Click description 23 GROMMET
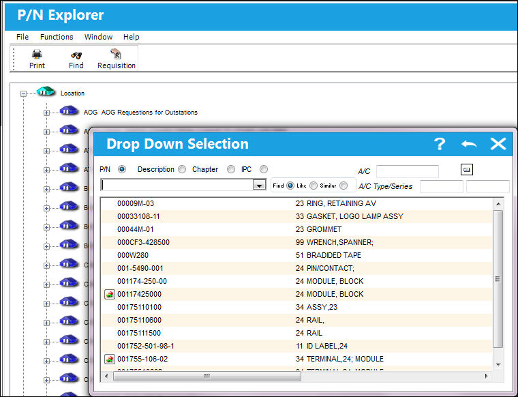Viewport: 518px width, 397px height. pos(318,229)
